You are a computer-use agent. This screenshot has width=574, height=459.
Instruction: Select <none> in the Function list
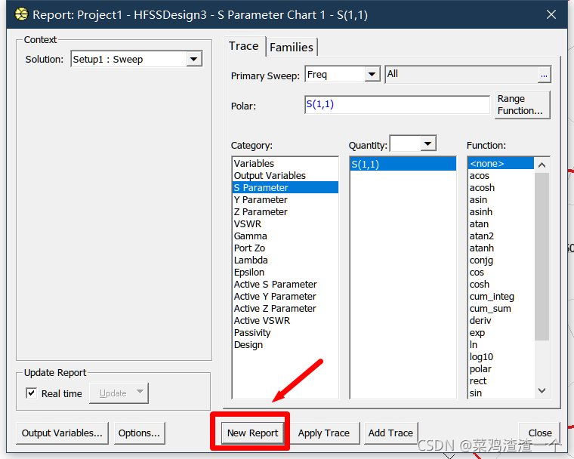point(501,163)
